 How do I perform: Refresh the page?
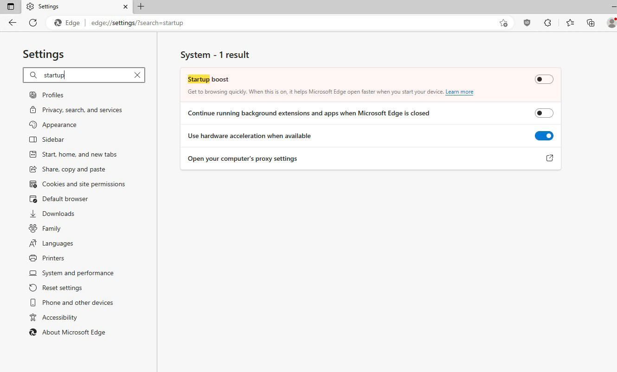tap(33, 23)
